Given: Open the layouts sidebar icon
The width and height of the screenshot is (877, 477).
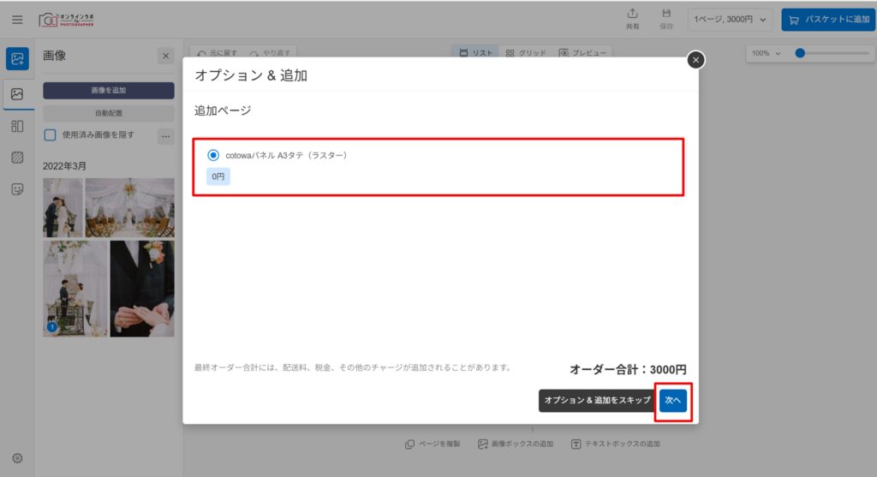Looking at the screenshot, I should tap(17, 126).
